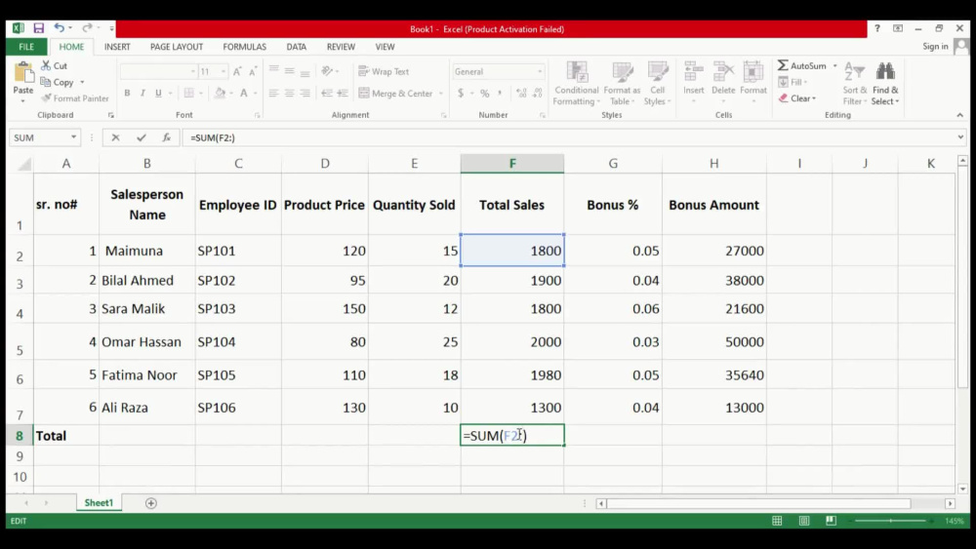Open Insert Function fx dialog
976x549 pixels.
pyautogui.click(x=166, y=137)
